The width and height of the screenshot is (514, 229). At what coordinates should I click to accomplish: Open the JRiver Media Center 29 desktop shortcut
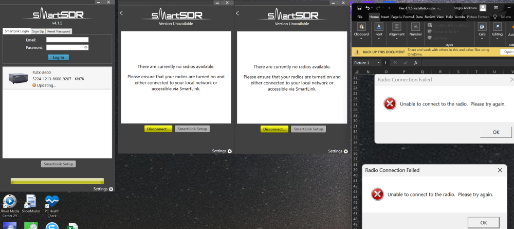pyautogui.click(x=9, y=206)
